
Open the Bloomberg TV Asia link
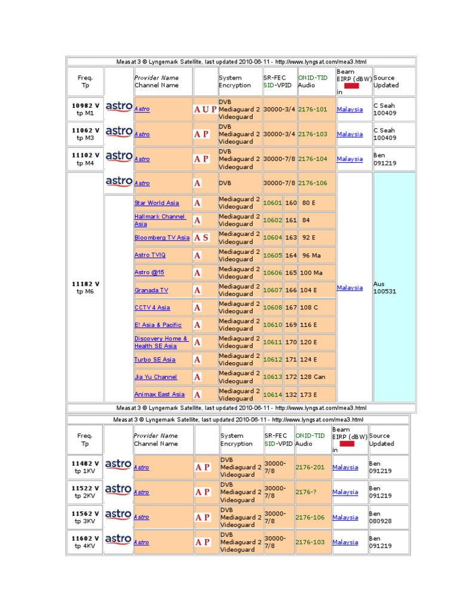coord(161,238)
